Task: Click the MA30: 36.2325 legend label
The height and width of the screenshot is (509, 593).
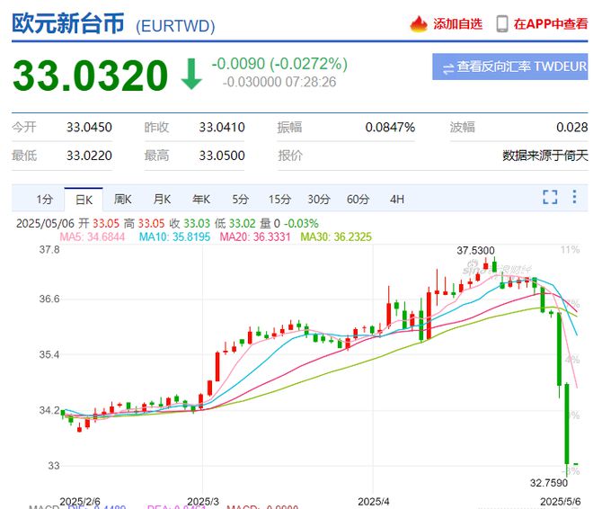Action: pos(336,237)
